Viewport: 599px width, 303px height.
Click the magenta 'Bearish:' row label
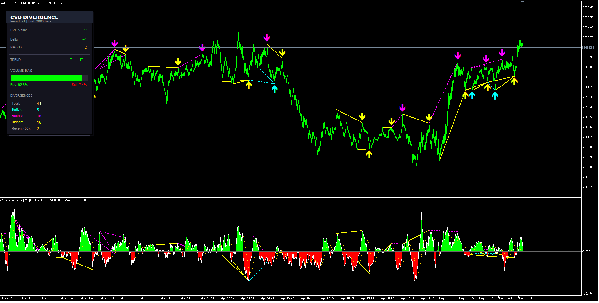(x=18, y=116)
